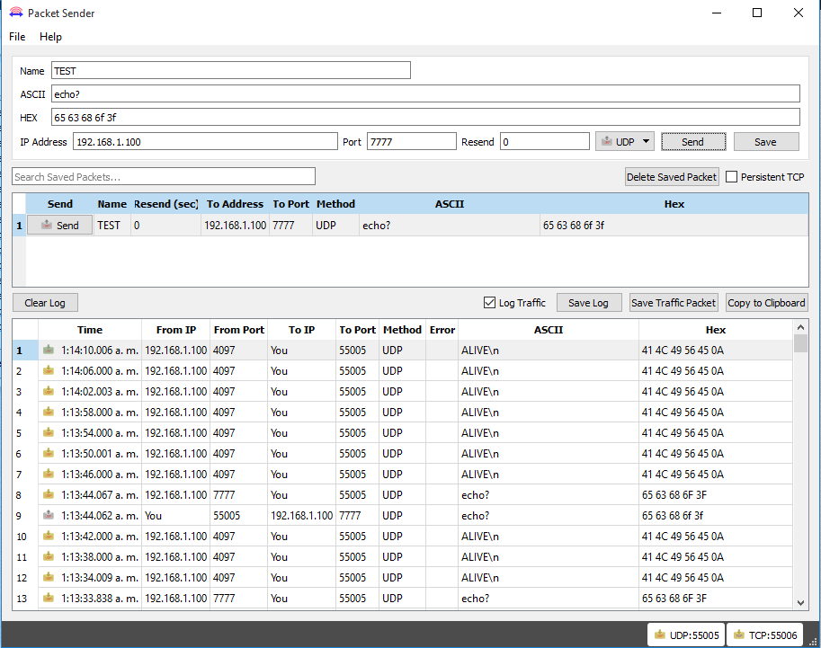Click the packet icon at 1:13:38.000 log row

click(x=49, y=556)
